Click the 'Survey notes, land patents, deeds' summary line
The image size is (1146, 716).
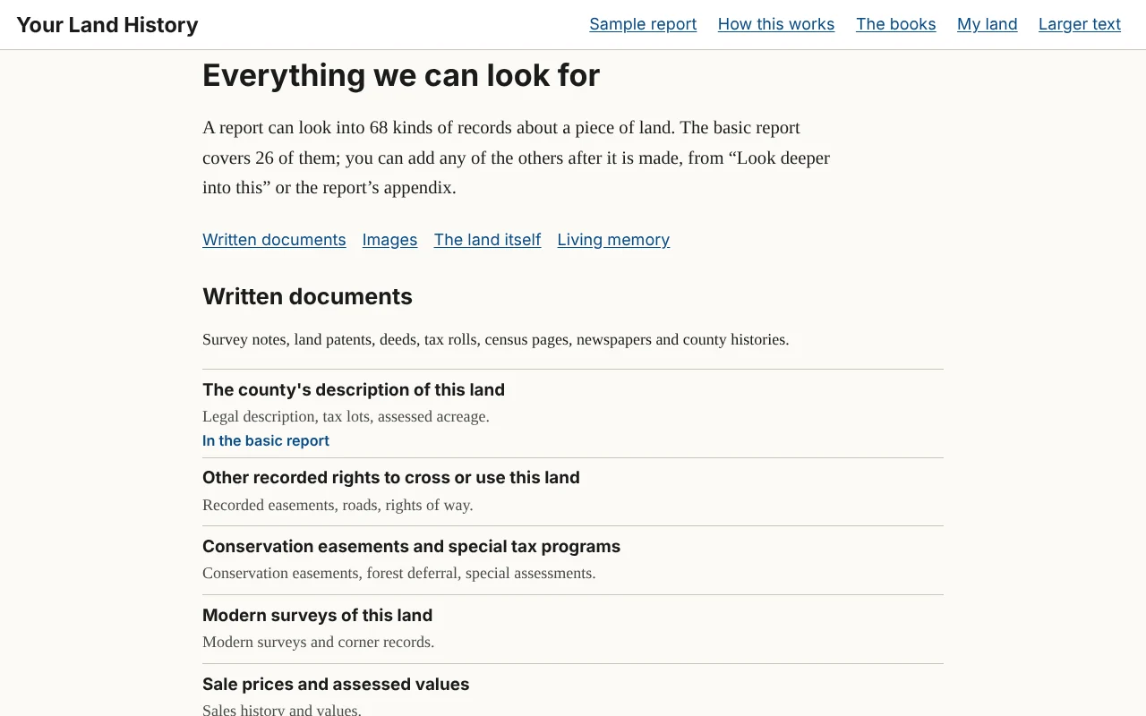(x=495, y=339)
